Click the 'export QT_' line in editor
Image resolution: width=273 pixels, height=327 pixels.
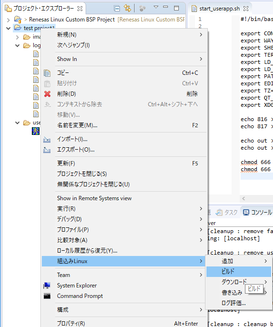pyautogui.click(x=257, y=98)
